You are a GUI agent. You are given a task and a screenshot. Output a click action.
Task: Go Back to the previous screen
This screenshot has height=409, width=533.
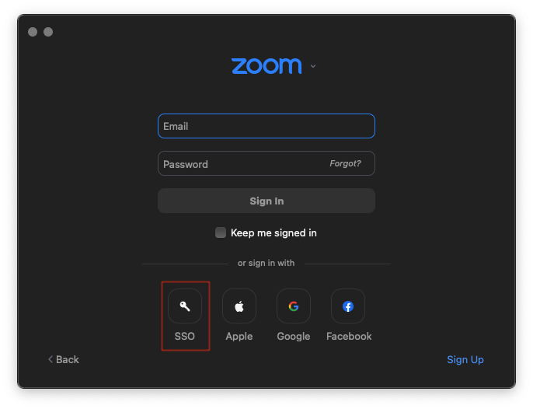coord(64,359)
